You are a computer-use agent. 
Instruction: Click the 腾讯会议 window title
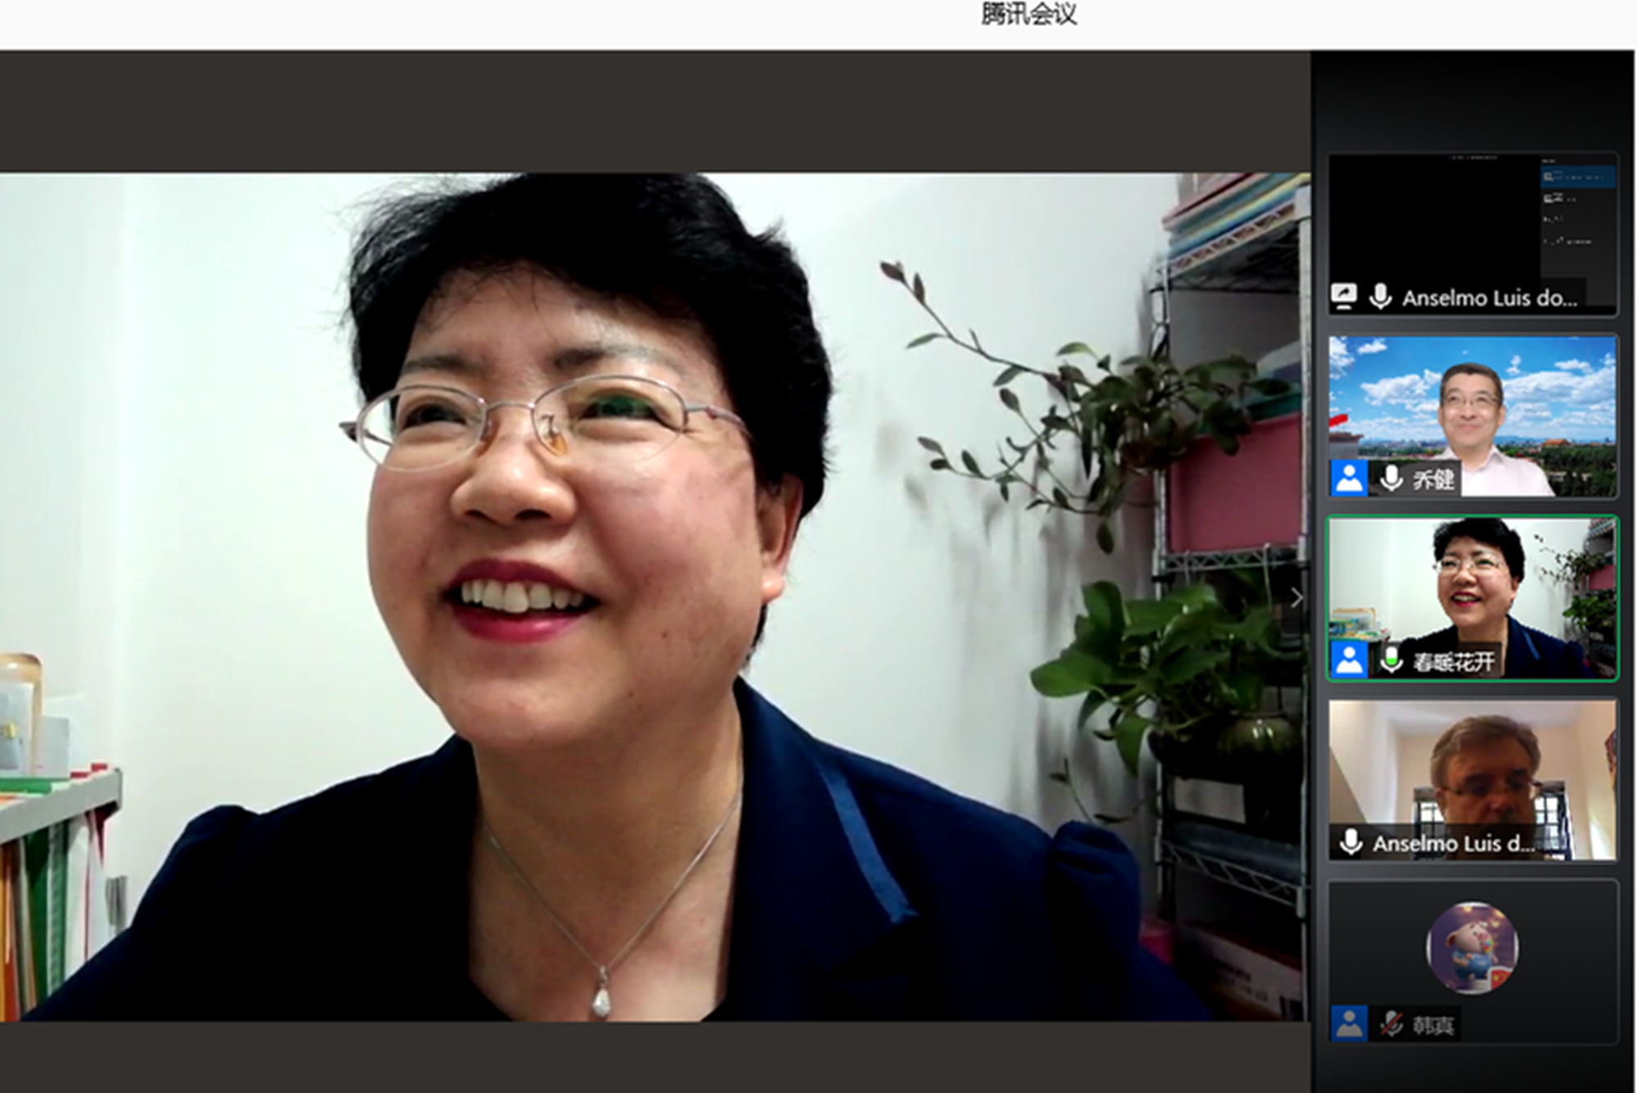pos(1028,14)
